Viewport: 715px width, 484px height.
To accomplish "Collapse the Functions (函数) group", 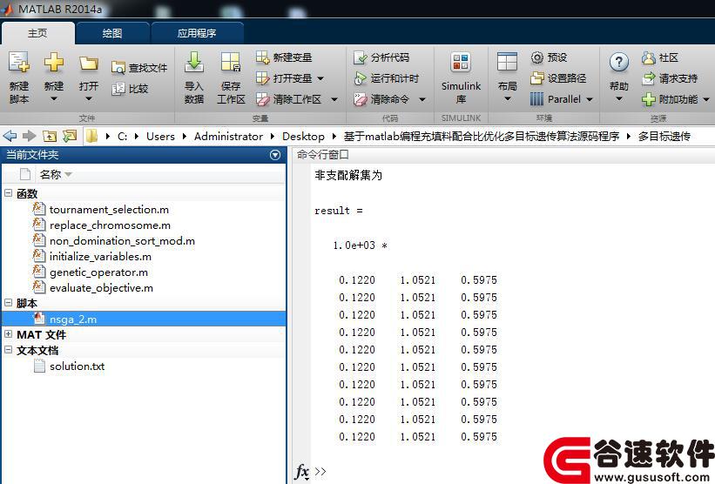I will [x=8, y=192].
